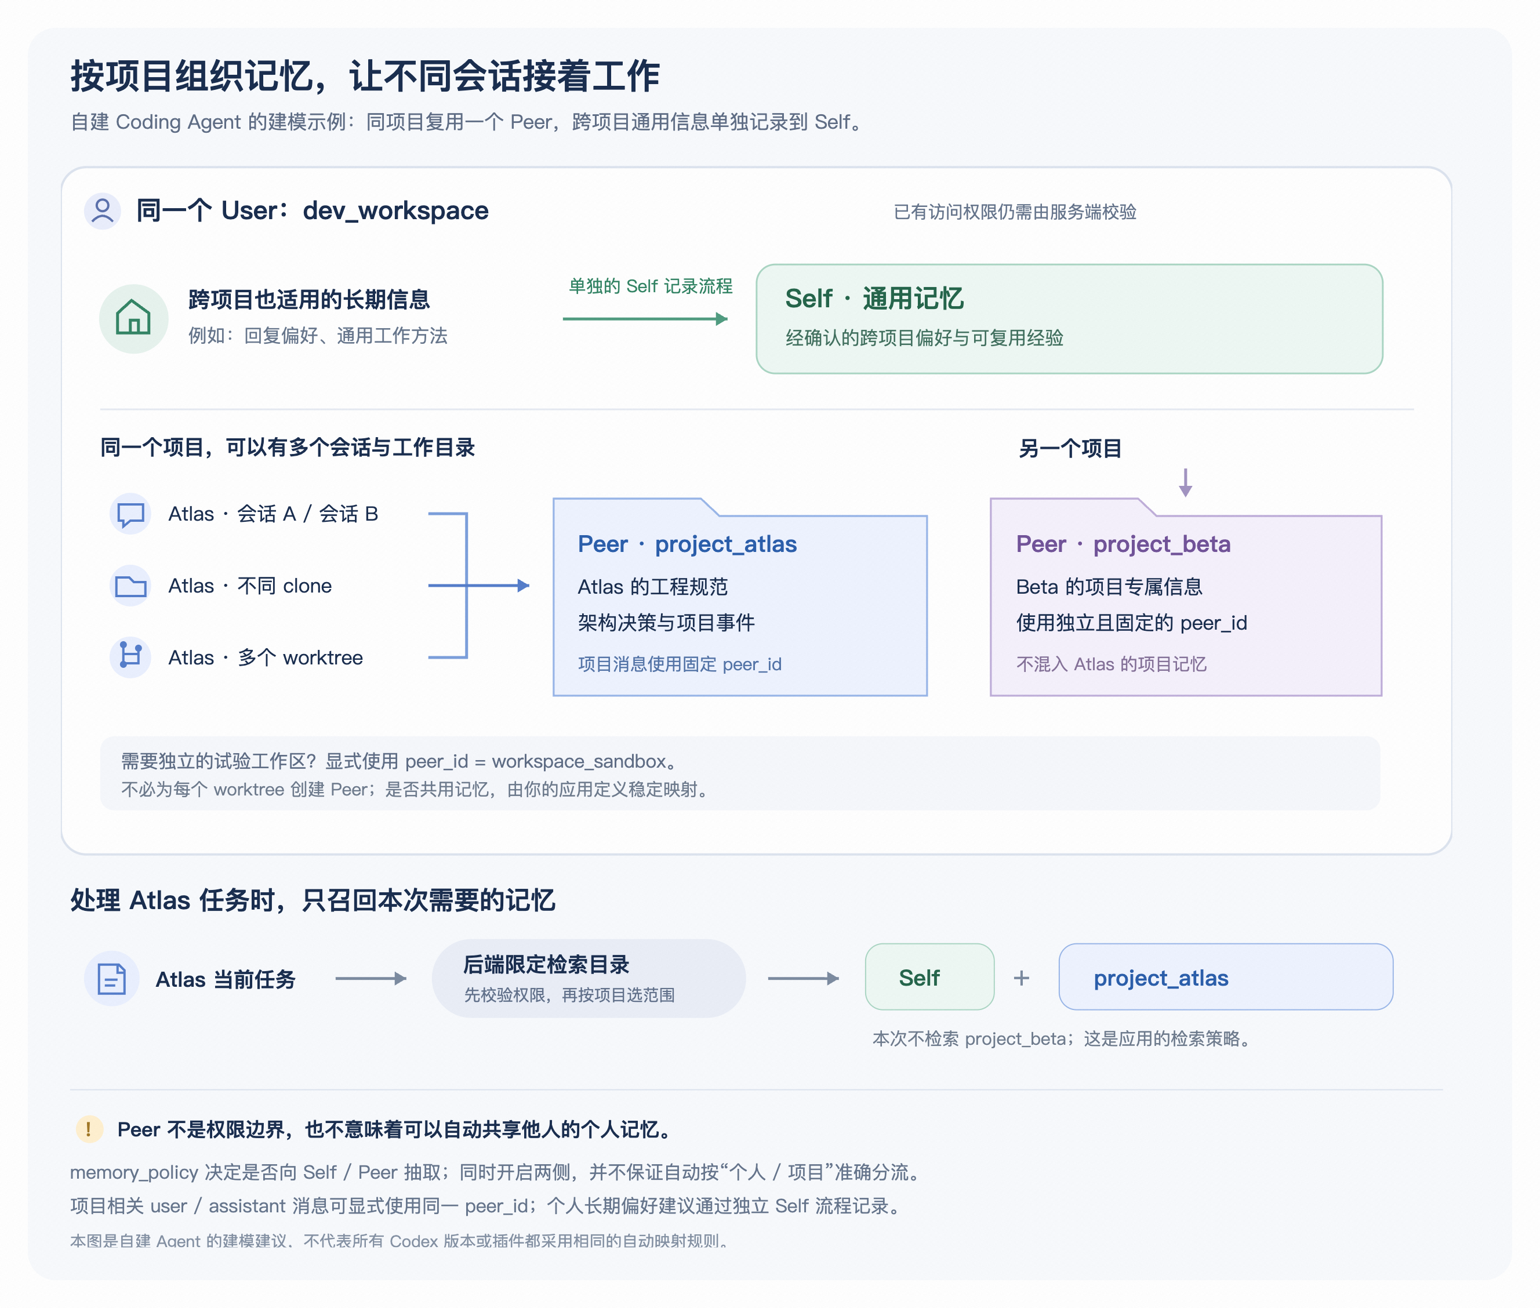
Task: Click the heading 处理 Atlas 任务时，只召回本次需要的记忆
Action: click(313, 900)
